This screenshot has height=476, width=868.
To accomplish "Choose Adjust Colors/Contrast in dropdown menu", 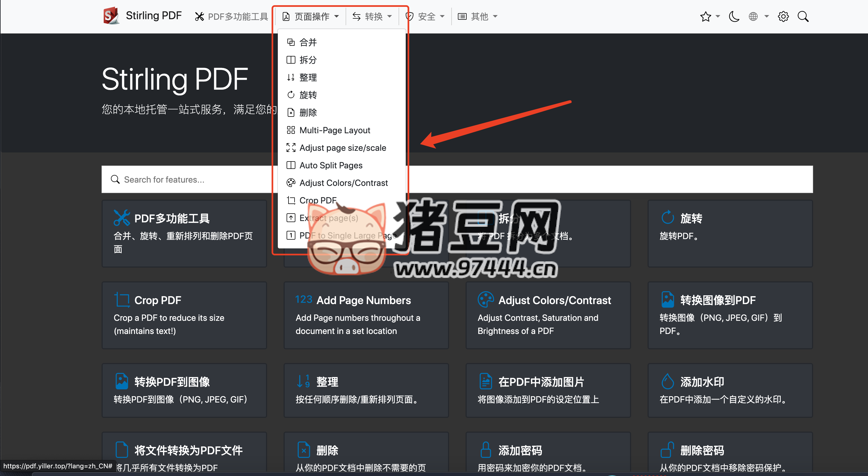I will point(342,183).
